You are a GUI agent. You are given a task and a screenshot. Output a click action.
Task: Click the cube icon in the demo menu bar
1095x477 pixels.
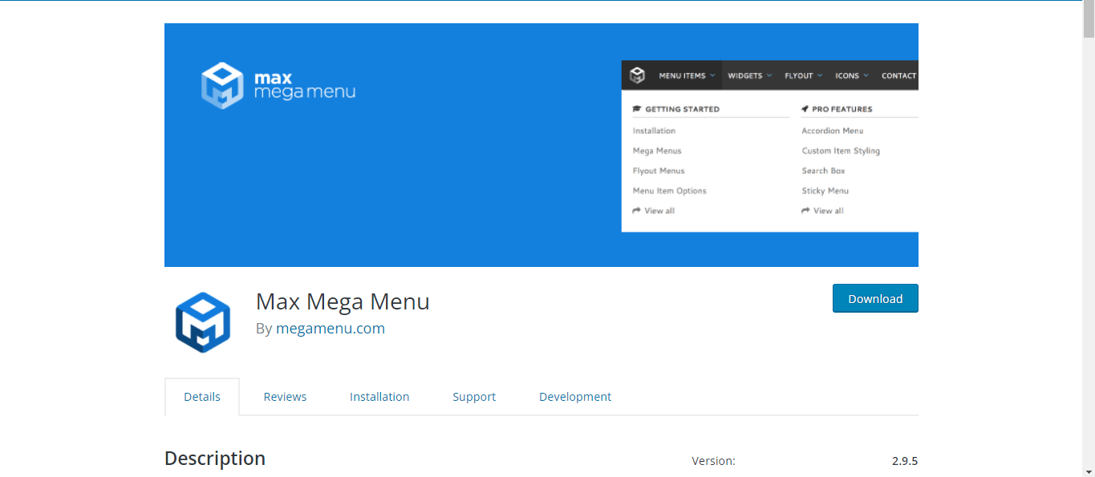(637, 75)
